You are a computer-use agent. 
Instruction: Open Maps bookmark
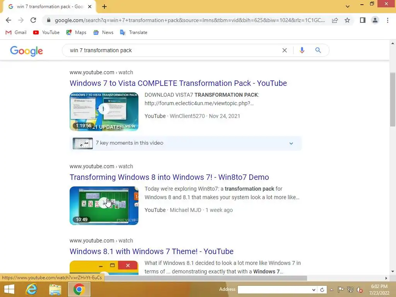76,32
